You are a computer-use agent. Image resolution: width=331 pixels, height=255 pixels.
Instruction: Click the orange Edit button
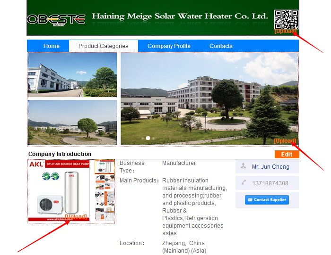(x=287, y=155)
